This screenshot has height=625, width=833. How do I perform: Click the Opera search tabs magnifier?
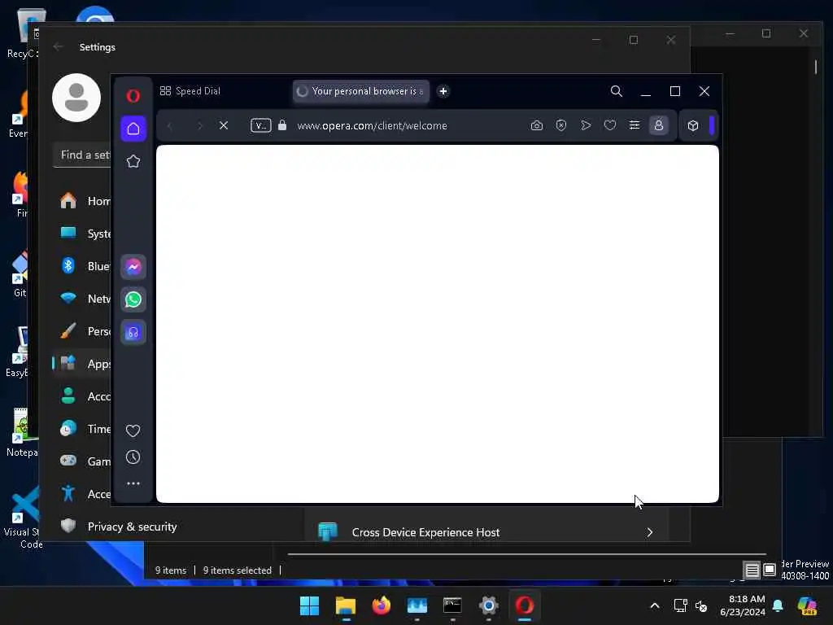617,91
